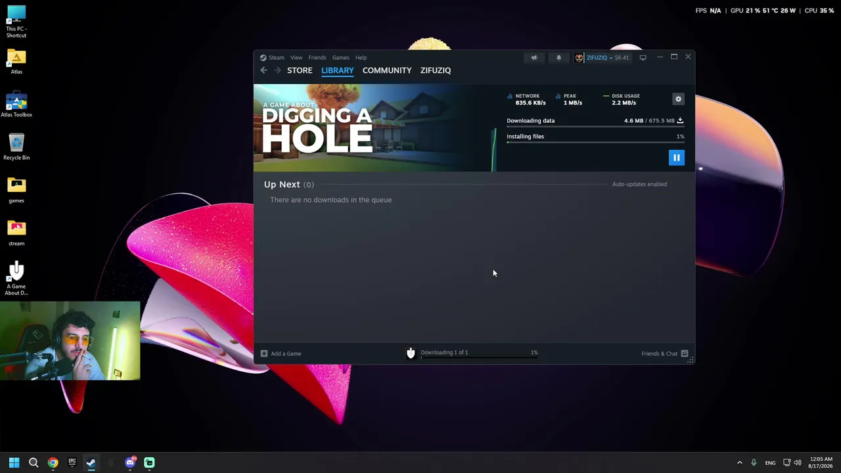Click the DISK USAGE 2.2 MB/s stat

point(621,99)
